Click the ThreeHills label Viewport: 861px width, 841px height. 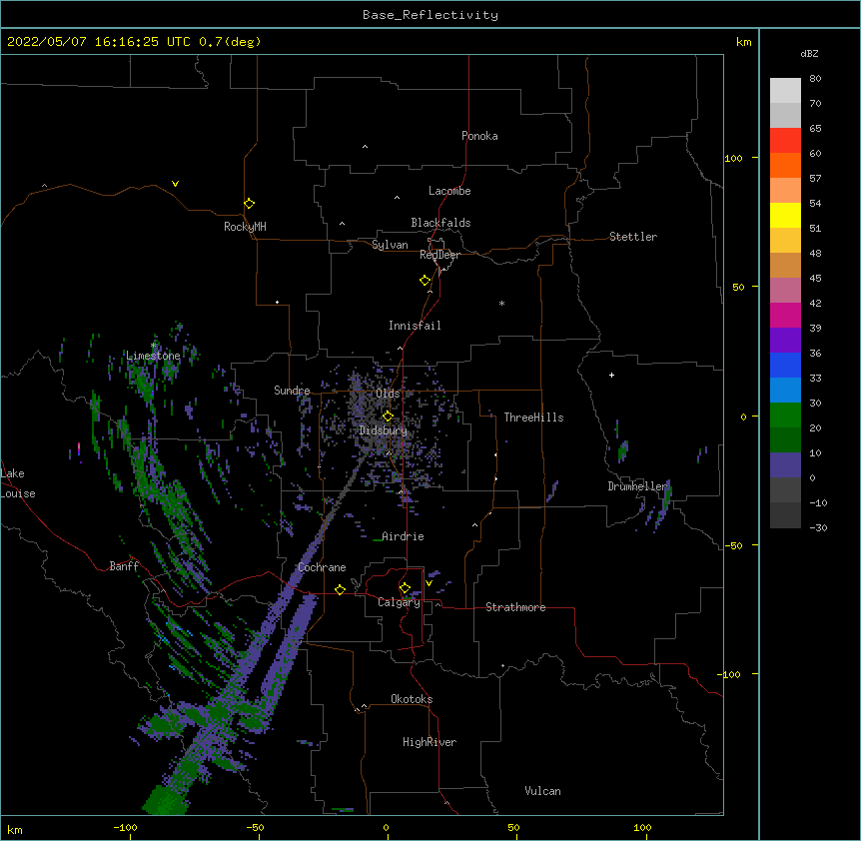533,418
